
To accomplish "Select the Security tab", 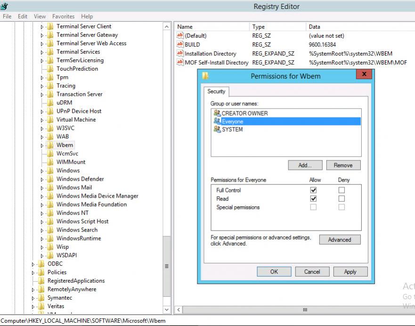I will (216, 91).
